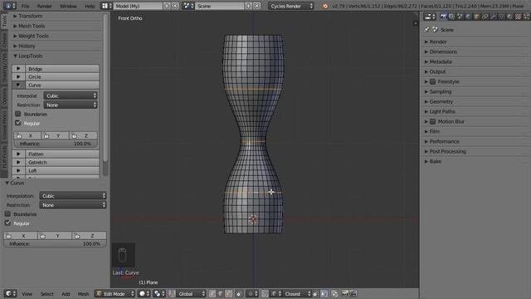531x299 pixels.
Task: Open the Scene properties tab icon
Action: (x=460, y=17)
